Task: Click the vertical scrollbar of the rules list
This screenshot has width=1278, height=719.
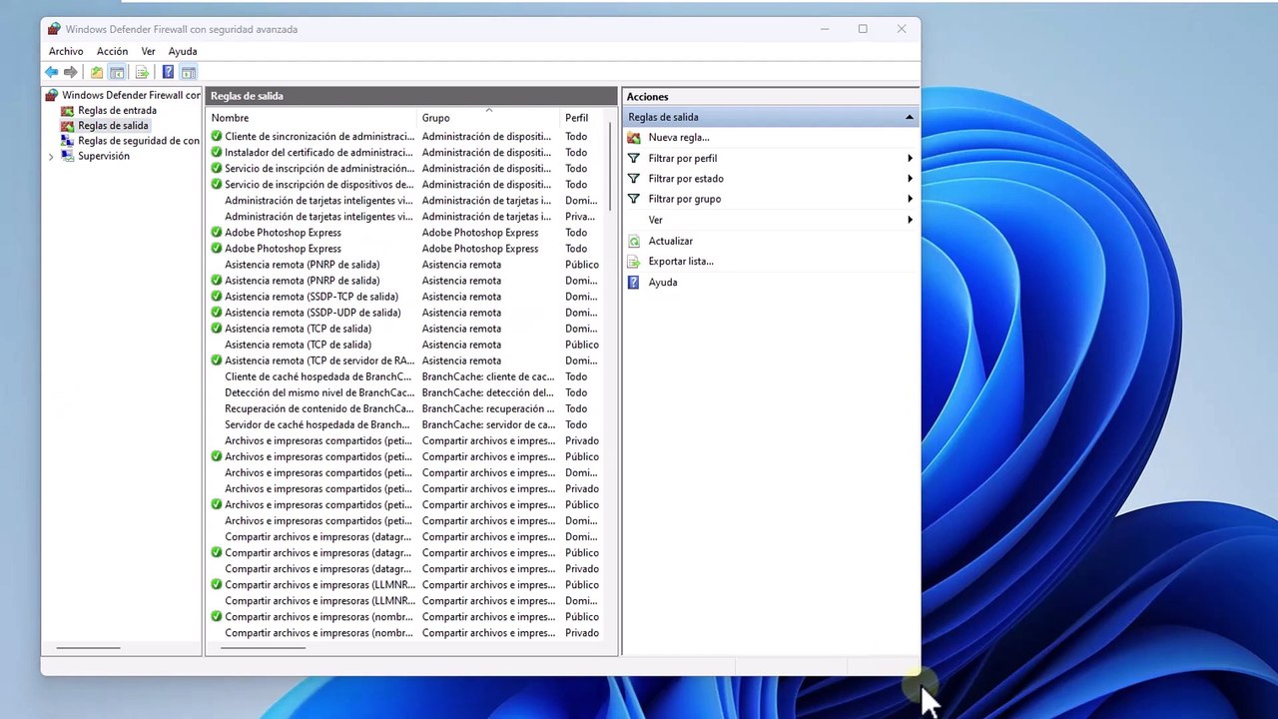Action: [610, 168]
